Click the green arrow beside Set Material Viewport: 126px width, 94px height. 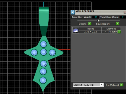coord(122,85)
